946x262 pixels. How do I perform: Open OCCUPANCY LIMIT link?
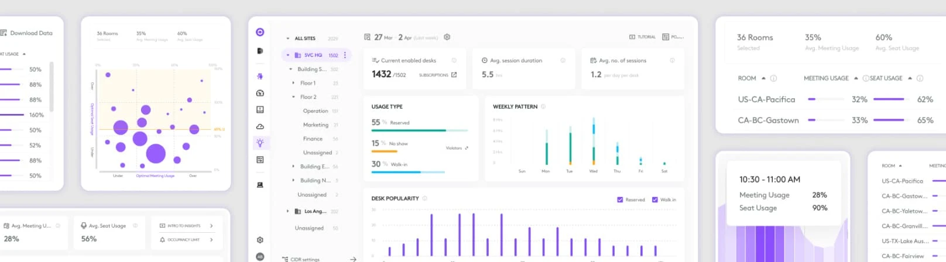click(186, 240)
